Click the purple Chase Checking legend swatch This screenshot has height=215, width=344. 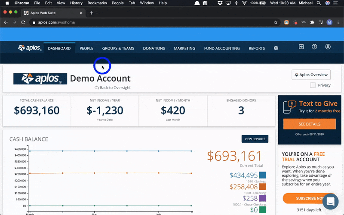[x=262, y=198]
